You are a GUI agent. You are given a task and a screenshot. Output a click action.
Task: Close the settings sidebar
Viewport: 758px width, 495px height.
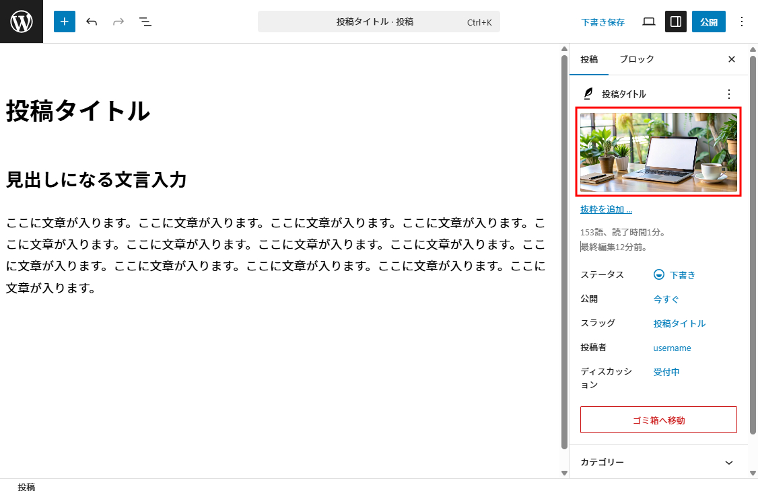click(732, 59)
